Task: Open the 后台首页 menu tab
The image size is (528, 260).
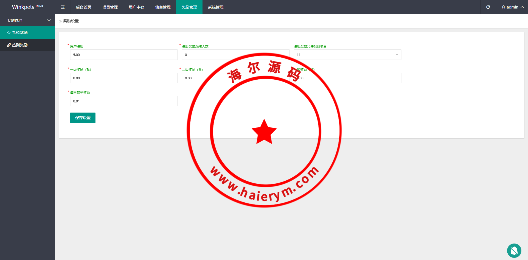Action: click(x=84, y=7)
